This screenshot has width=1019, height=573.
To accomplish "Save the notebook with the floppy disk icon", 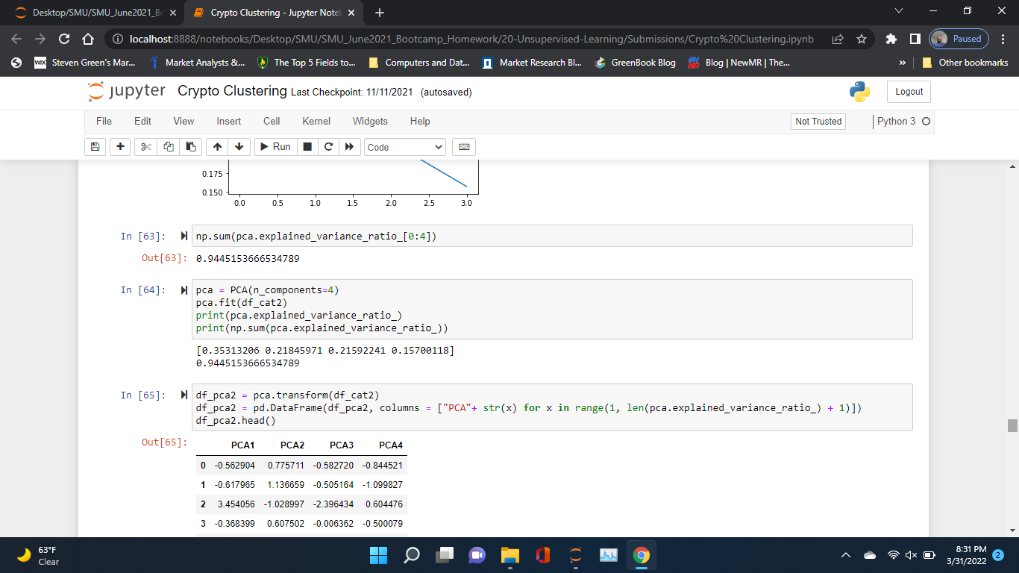I will (95, 147).
